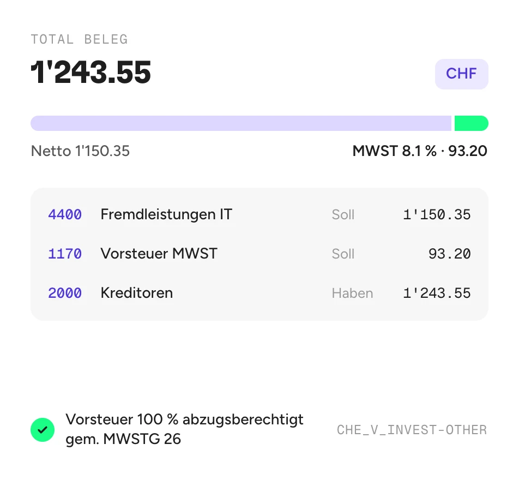Open the CHF currency selector
Screen dimensions: 519x480
coord(461,74)
